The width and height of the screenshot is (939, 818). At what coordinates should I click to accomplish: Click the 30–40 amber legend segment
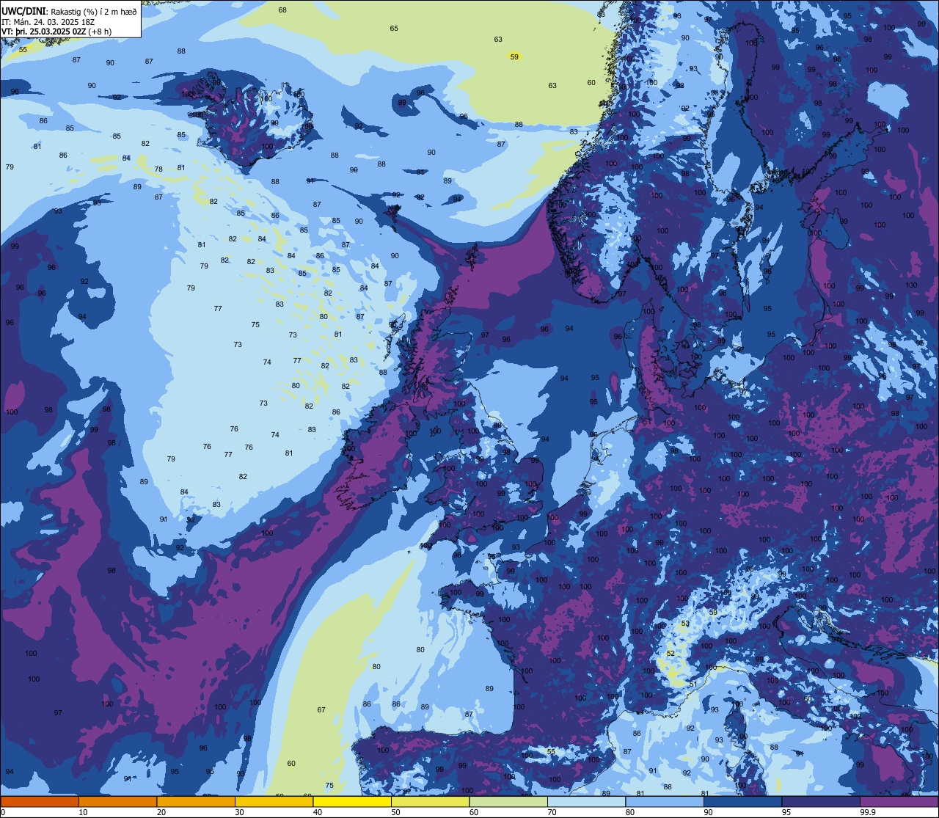(x=274, y=802)
